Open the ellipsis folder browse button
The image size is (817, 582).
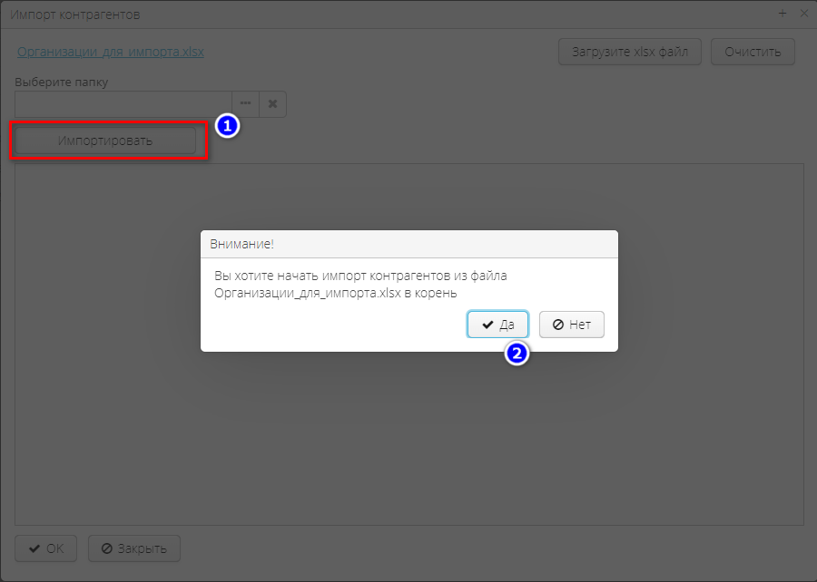[x=246, y=103]
